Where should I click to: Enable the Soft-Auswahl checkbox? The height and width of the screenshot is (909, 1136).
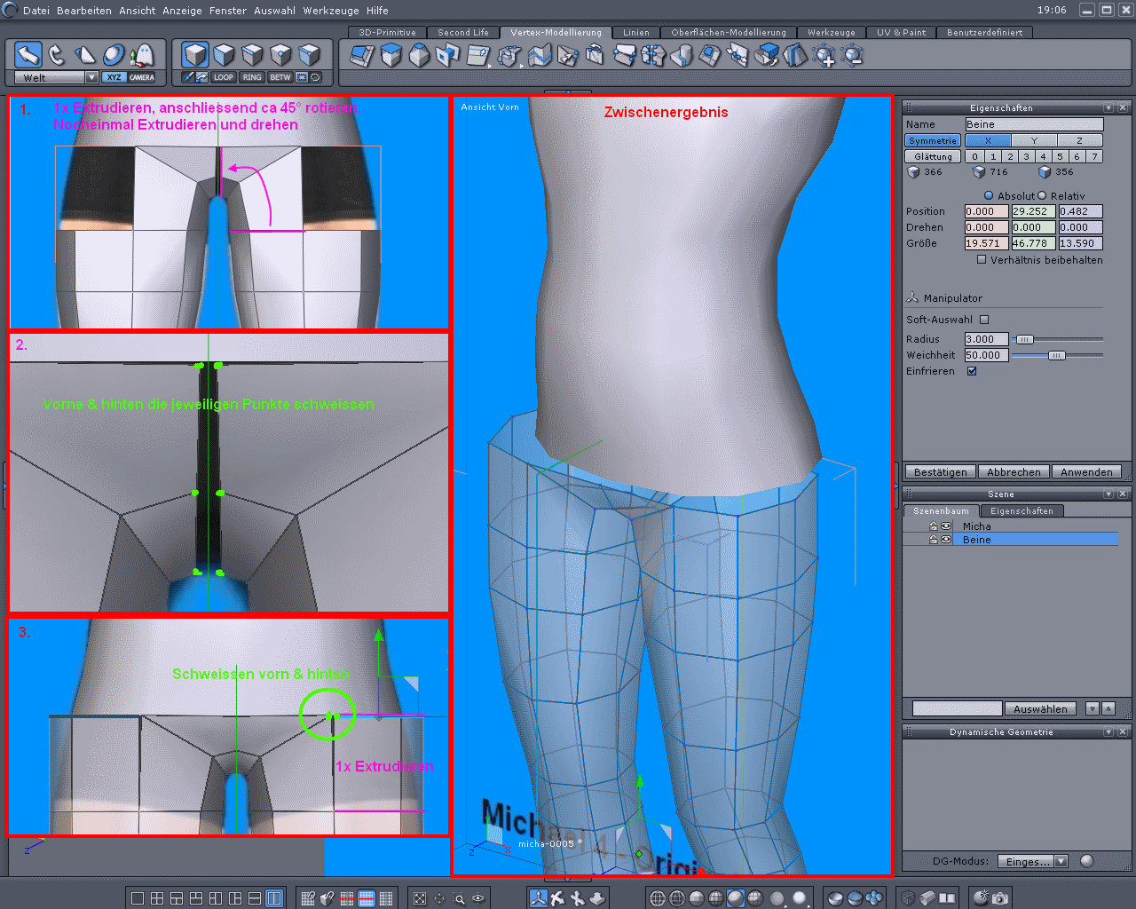pyautogui.click(x=984, y=320)
